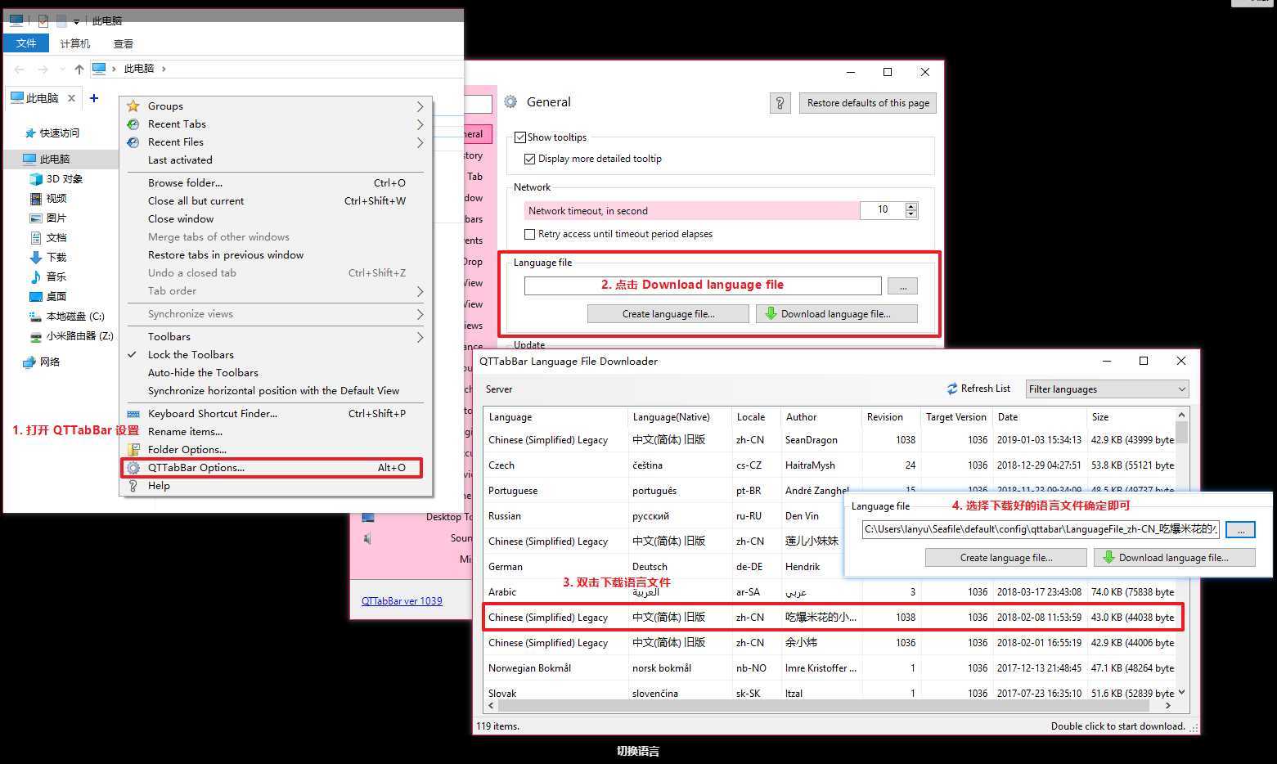Click the Groups star icon in context menu
1277x764 pixels.
click(133, 106)
